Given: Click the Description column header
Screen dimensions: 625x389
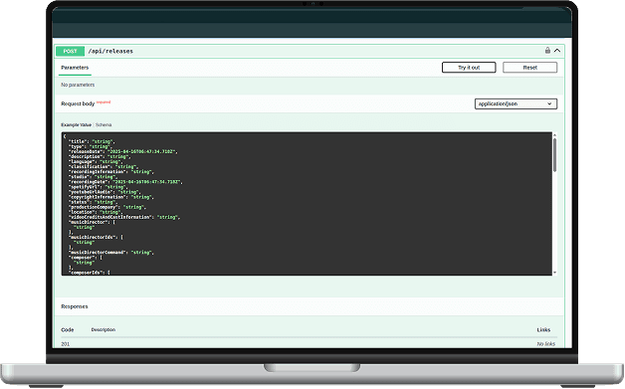Looking at the screenshot, I should pos(104,330).
